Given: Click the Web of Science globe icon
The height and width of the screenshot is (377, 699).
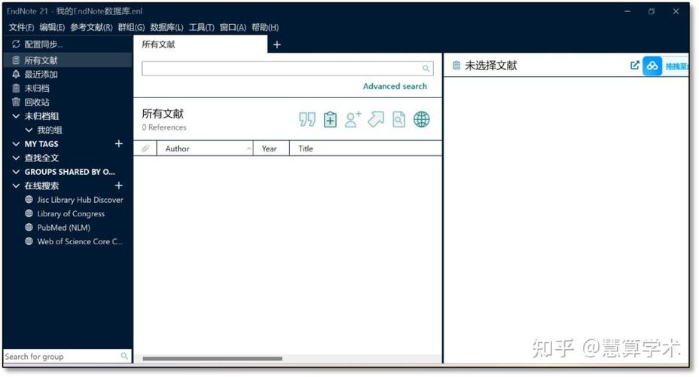Looking at the screenshot, I should coord(29,241).
